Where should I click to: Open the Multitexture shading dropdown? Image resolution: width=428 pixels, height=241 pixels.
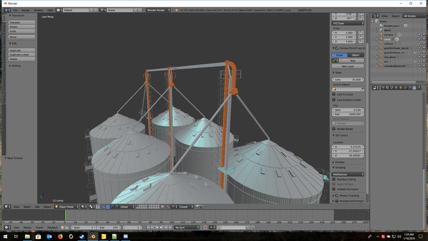point(348,174)
